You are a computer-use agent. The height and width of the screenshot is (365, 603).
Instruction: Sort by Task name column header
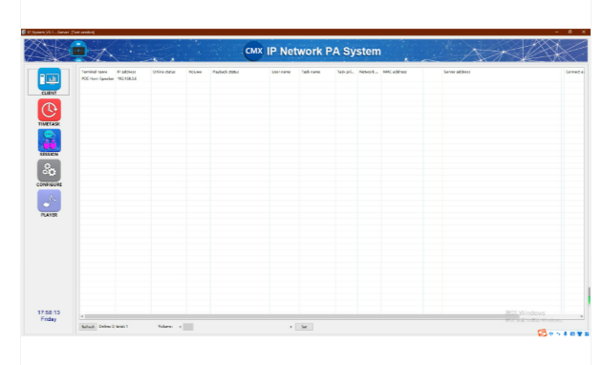[x=311, y=72]
